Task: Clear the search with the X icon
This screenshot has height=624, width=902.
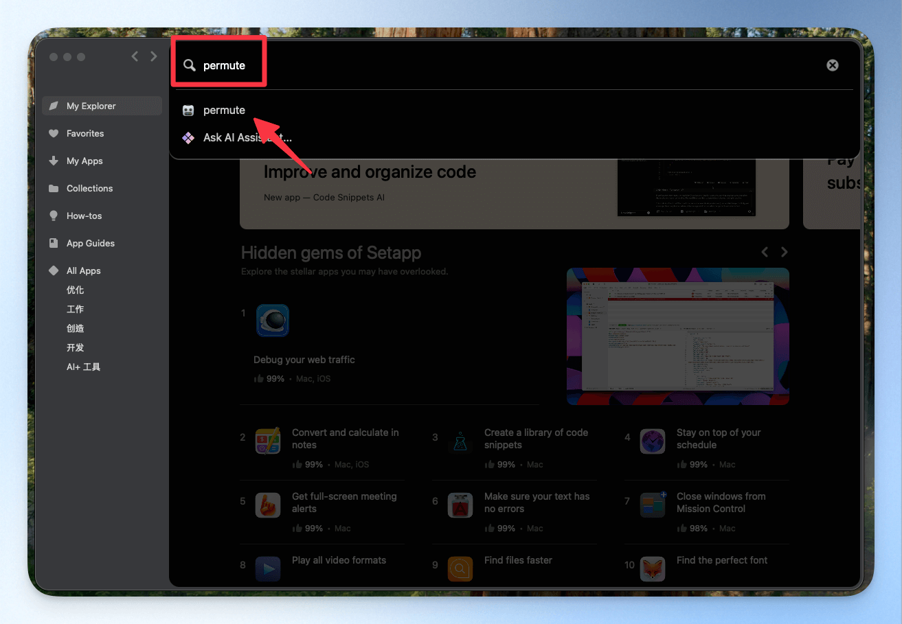Action: [x=833, y=65]
